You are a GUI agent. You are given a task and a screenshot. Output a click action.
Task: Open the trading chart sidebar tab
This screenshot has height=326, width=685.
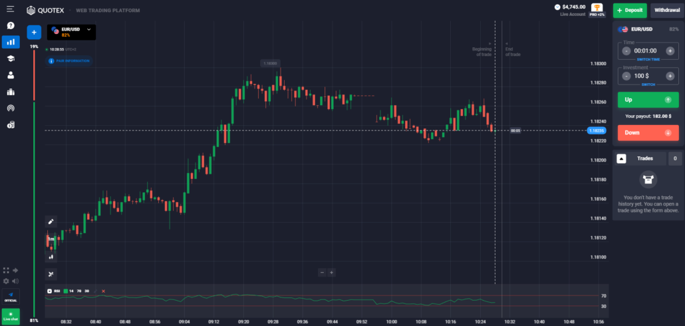(11, 42)
